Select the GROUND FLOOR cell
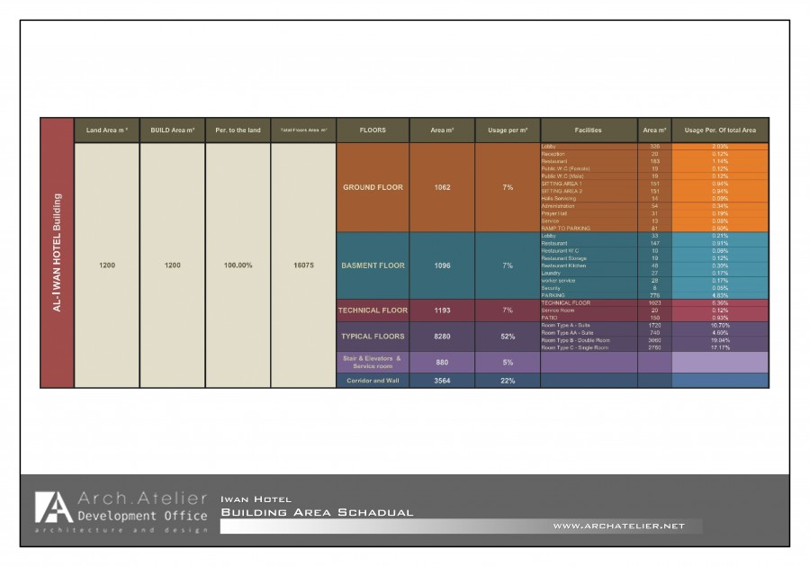 point(373,187)
